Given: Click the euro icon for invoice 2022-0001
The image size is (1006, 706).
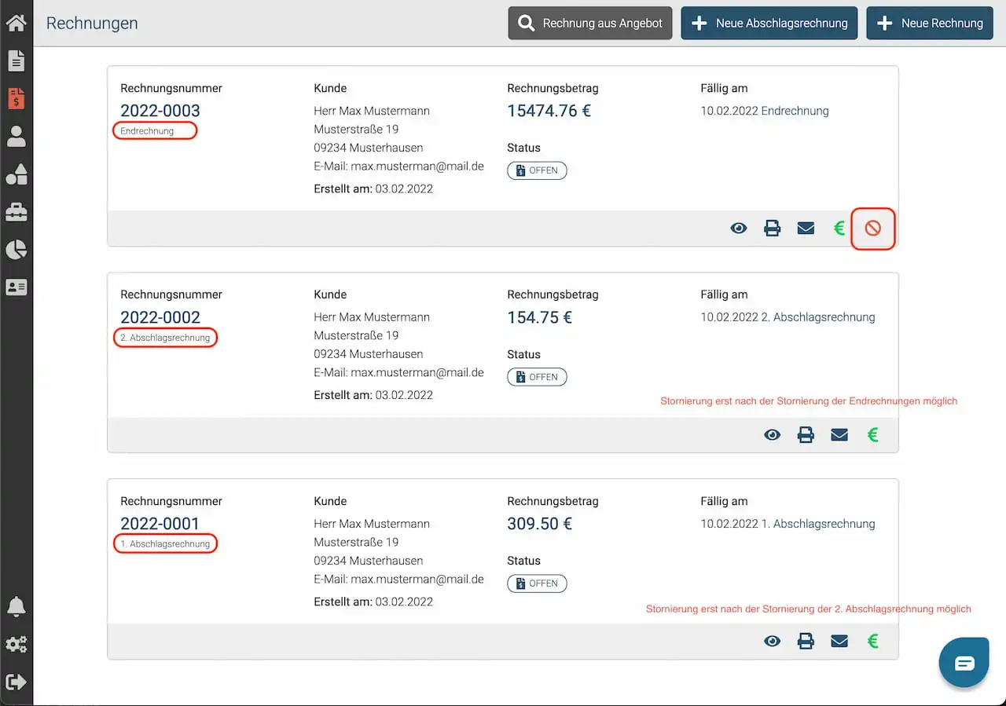Looking at the screenshot, I should coord(872,642).
